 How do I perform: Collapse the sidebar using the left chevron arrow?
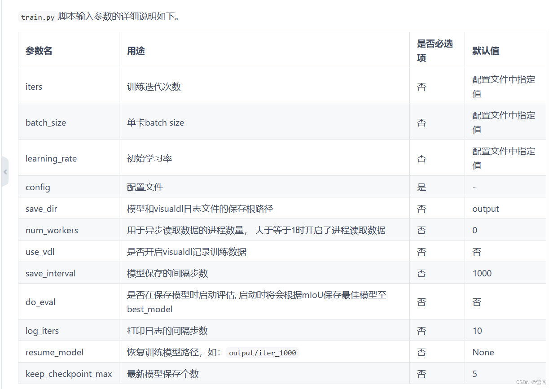tap(6, 171)
